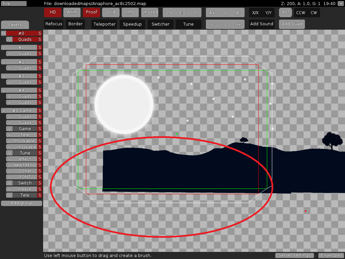Toggle HD quality rendering
The width and height of the screenshot is (345, 259).
(x=52, y=12)
